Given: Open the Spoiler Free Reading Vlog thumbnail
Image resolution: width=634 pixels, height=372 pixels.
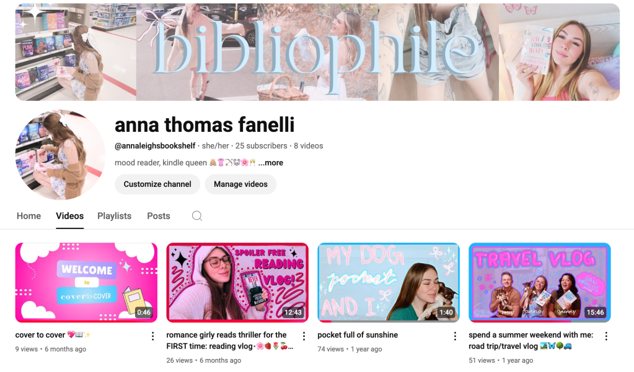Looking at the screenshot, I should coord(237,282).
